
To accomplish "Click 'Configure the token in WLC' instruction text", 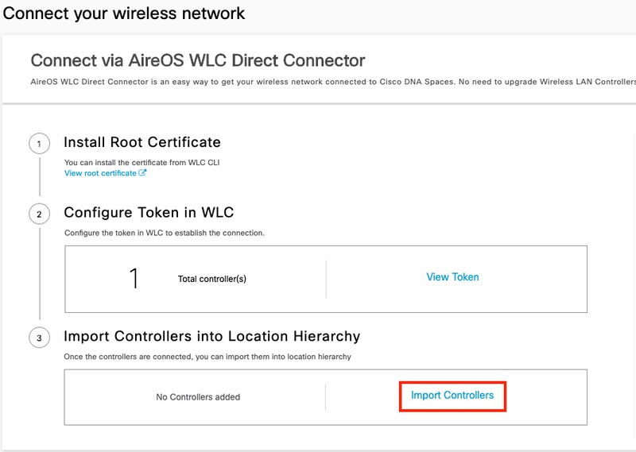I will pos(165,233).
